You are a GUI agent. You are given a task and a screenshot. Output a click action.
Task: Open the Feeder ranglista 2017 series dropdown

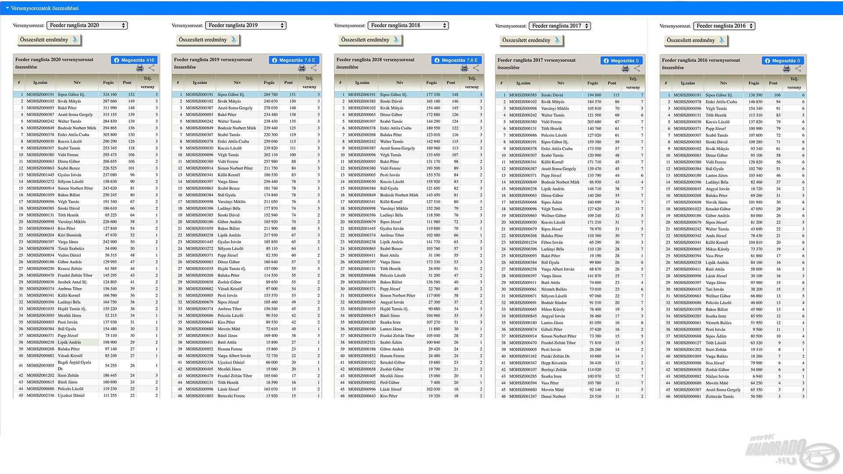[x=560, y=26]
